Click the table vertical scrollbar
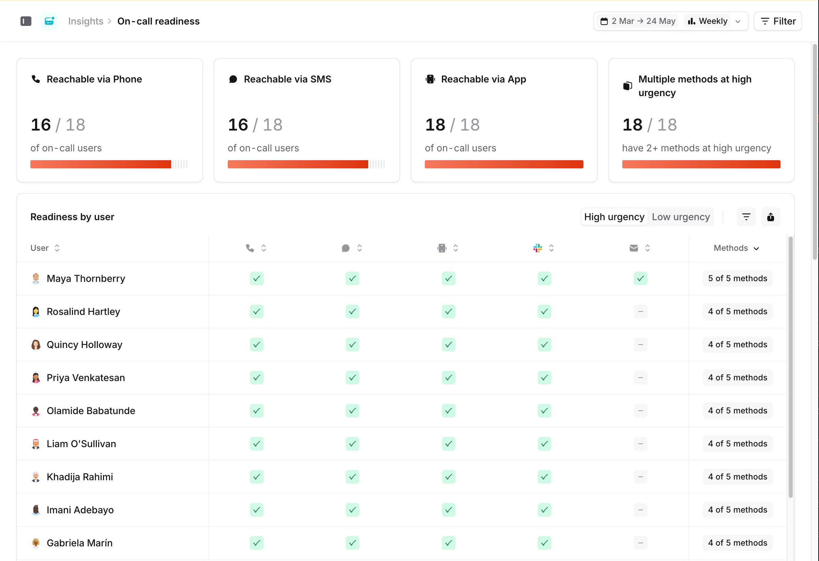 click(790, 367)
